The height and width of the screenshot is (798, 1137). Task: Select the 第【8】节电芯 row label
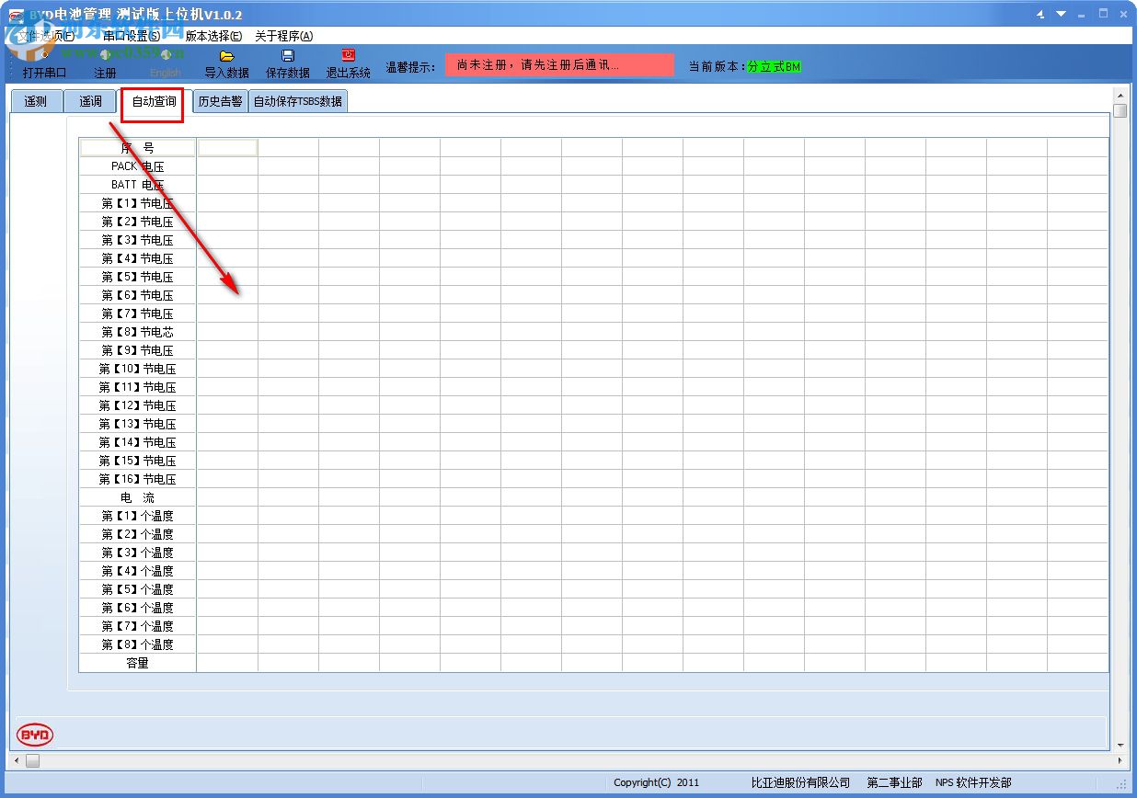tap(138, 332)
